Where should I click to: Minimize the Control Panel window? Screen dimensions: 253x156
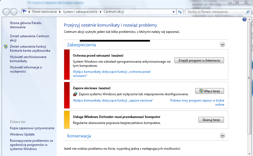click(230, 2)
